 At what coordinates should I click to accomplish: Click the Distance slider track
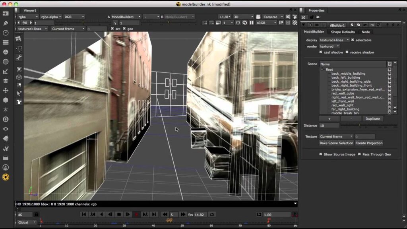coord(369,125)
